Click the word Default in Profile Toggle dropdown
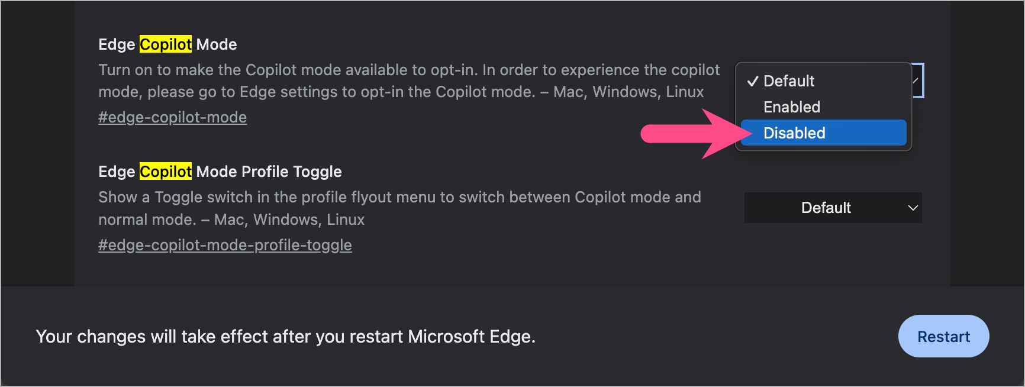Viewport: 1025px width, 387px height. pyautogui.click(x=826, y=208)
